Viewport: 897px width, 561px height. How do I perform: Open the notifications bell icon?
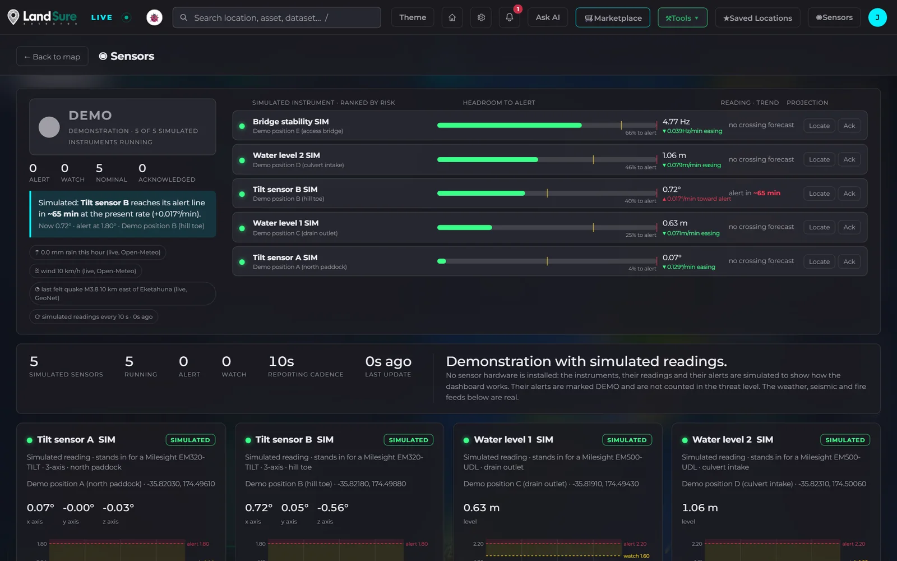510,17
